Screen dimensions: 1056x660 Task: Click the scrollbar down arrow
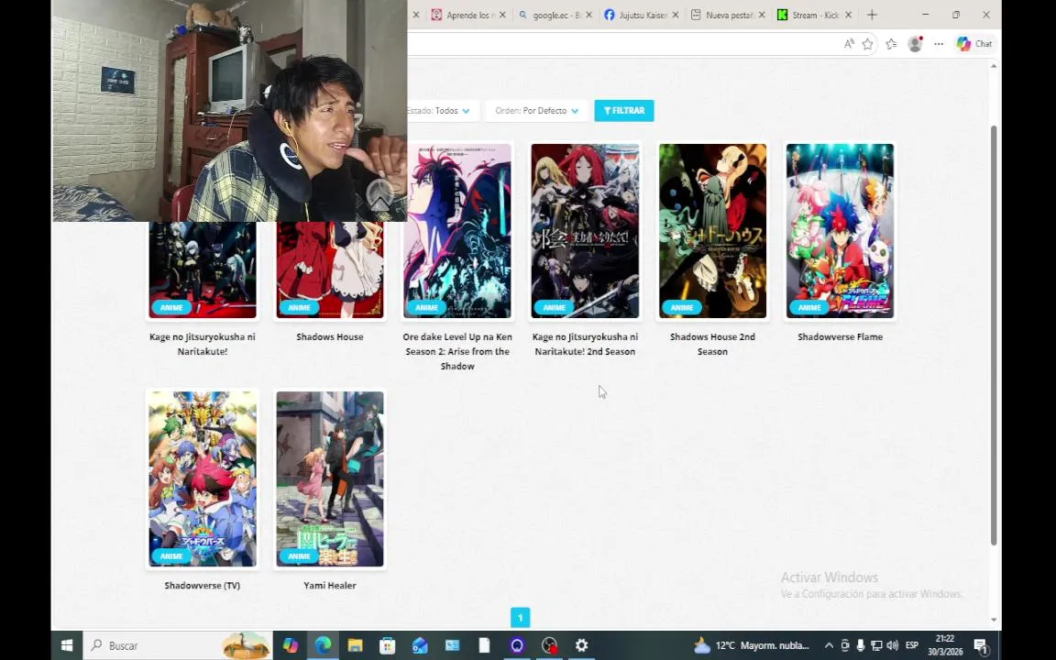[994, 620]
